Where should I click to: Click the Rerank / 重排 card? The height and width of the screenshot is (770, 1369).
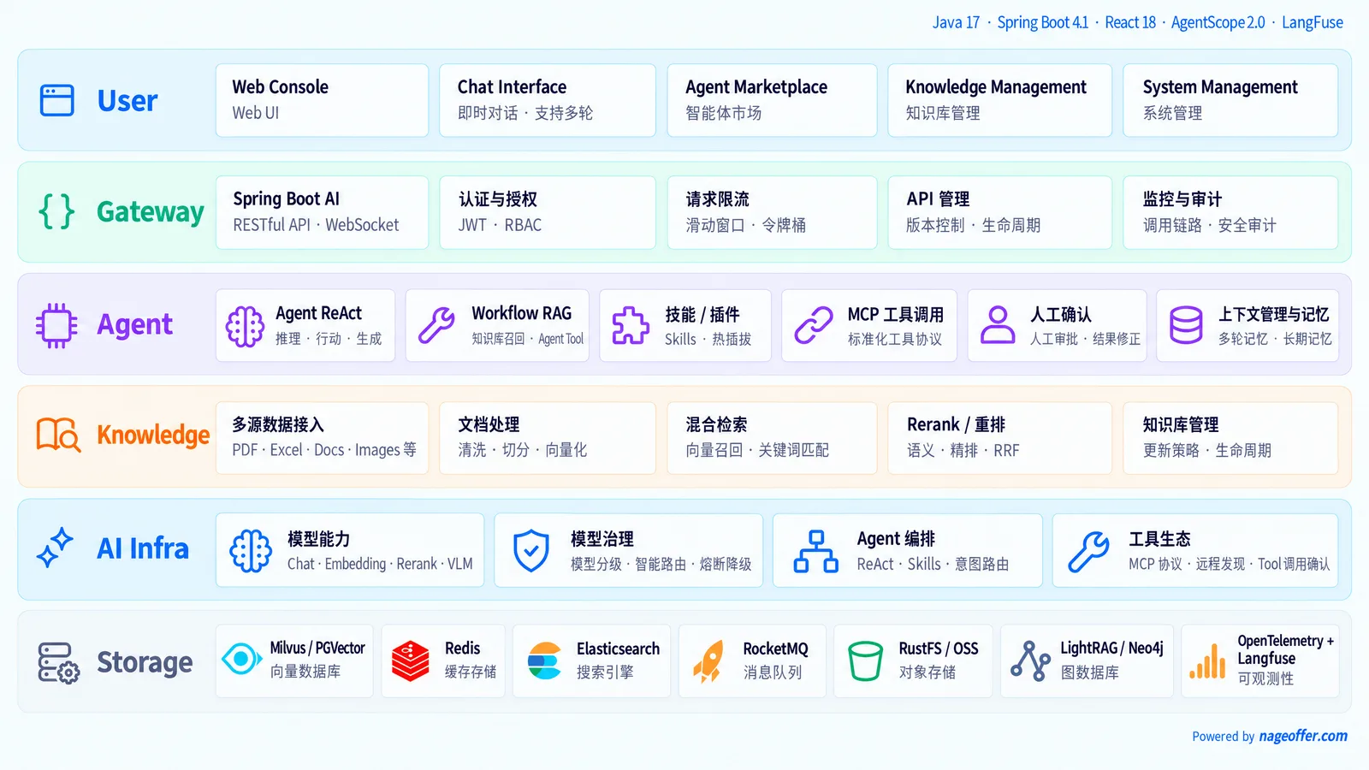(999, 437)
